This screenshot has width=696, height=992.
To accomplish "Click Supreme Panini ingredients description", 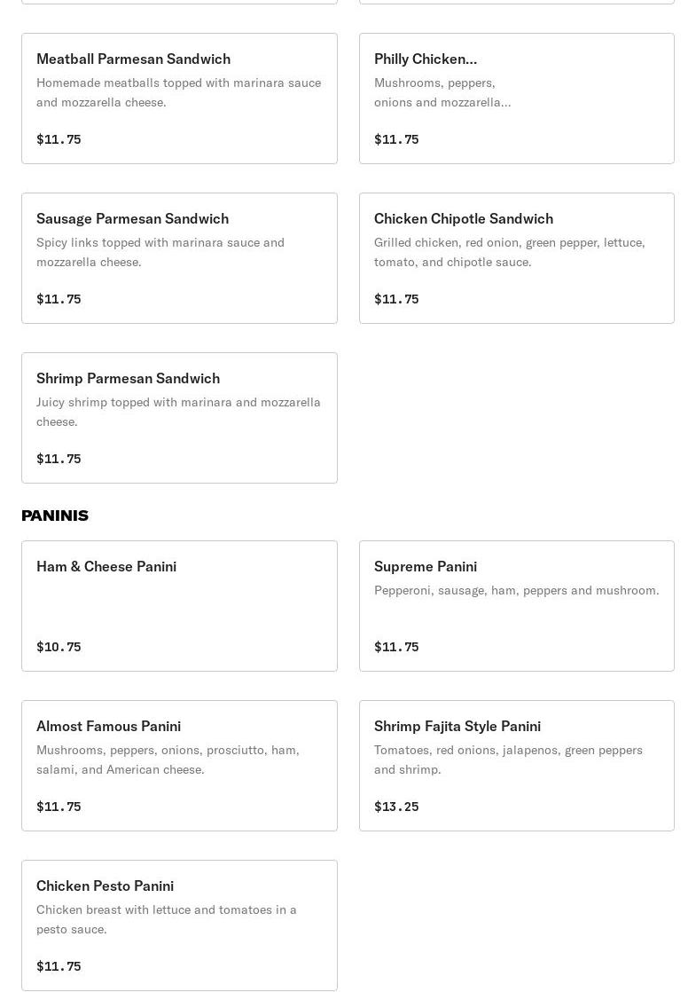I will 516,590.
